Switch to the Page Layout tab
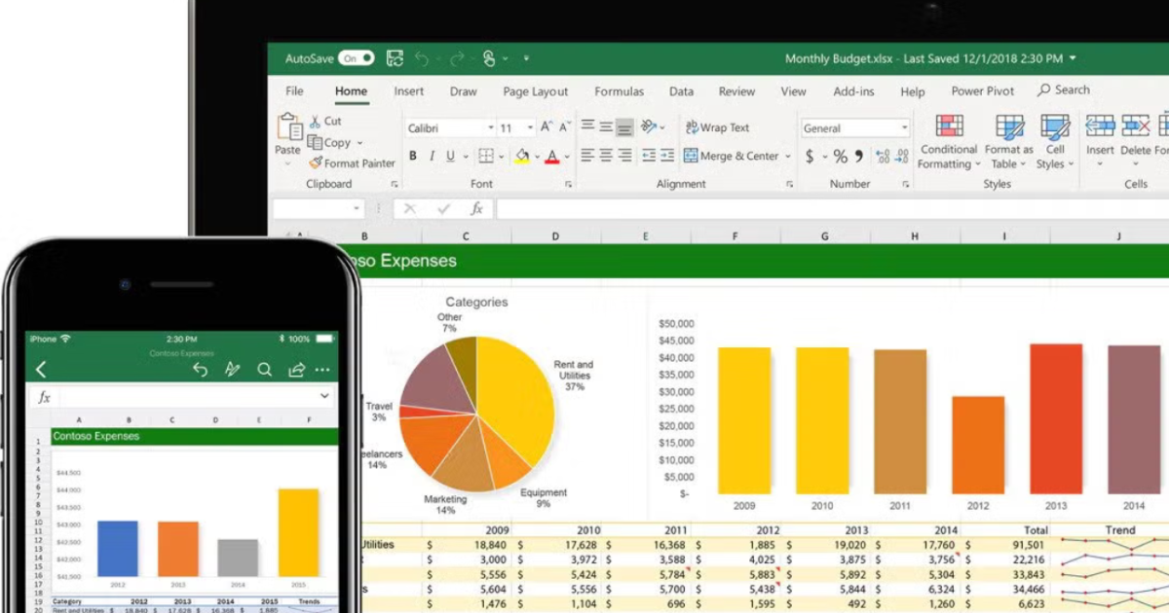 point(536,91)
